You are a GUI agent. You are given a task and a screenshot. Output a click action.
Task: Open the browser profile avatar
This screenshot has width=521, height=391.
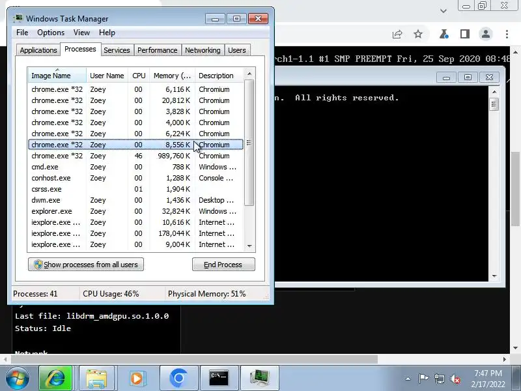486,34
